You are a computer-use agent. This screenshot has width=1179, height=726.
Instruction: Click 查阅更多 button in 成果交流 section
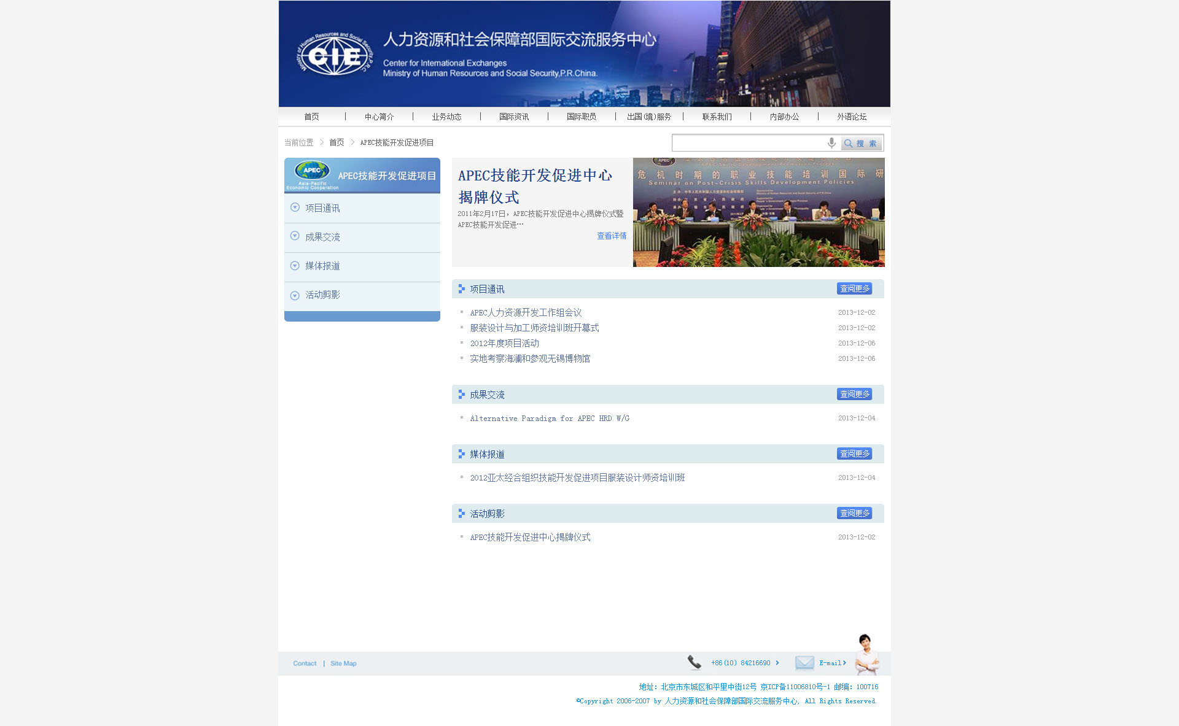pos(854,394)
